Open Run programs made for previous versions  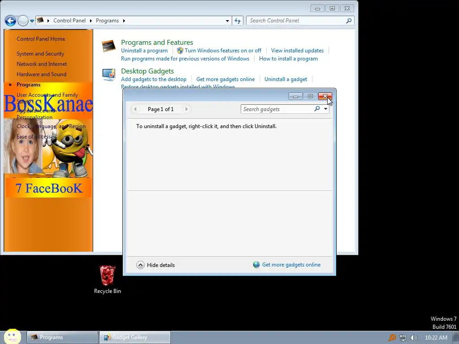[x=185, y=59]
